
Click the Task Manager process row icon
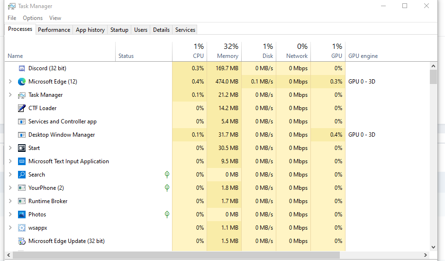22,95
